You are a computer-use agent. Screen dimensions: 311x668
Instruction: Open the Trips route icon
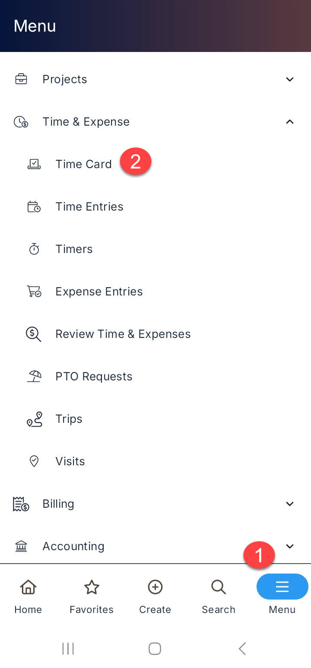point(35,419)
